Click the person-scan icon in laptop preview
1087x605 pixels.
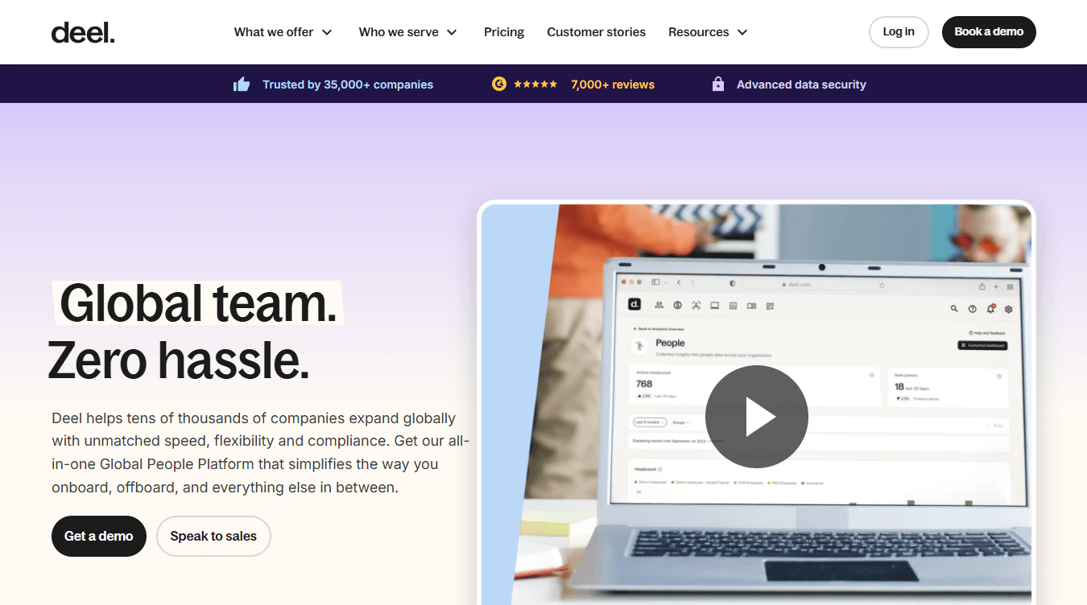tap(696, 305)
